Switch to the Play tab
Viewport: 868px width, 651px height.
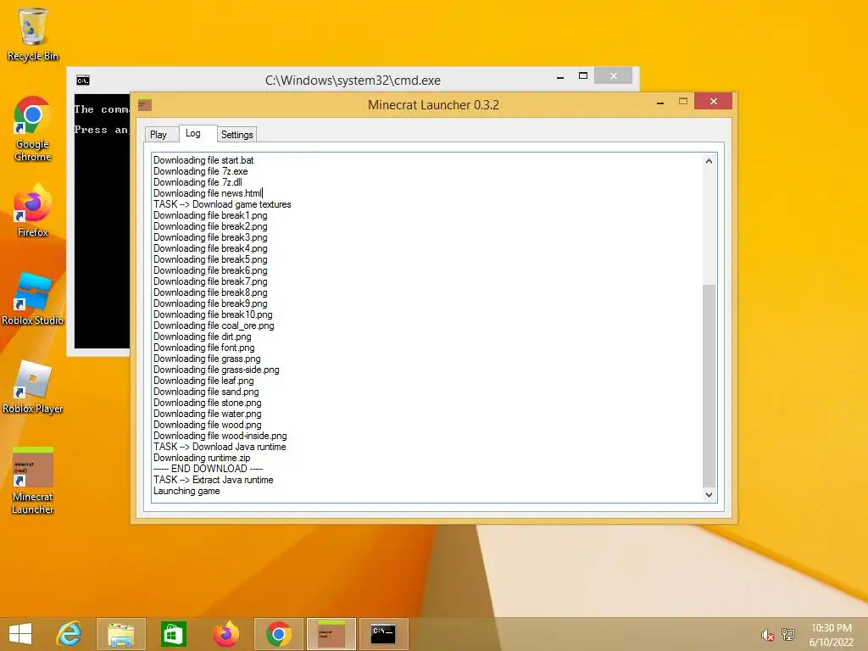pos(159,135)
